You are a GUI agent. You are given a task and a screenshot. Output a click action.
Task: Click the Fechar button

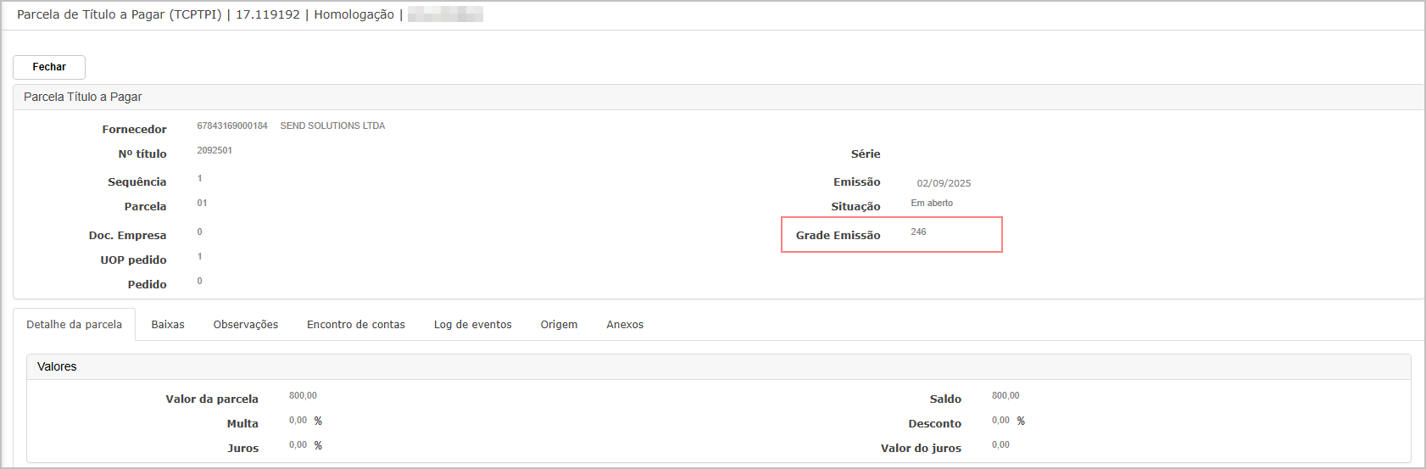[49, 67]
